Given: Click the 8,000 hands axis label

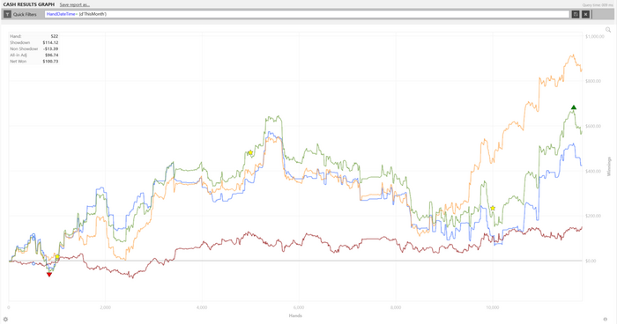Looking at the screenshot, I should (x=396, y=307).
